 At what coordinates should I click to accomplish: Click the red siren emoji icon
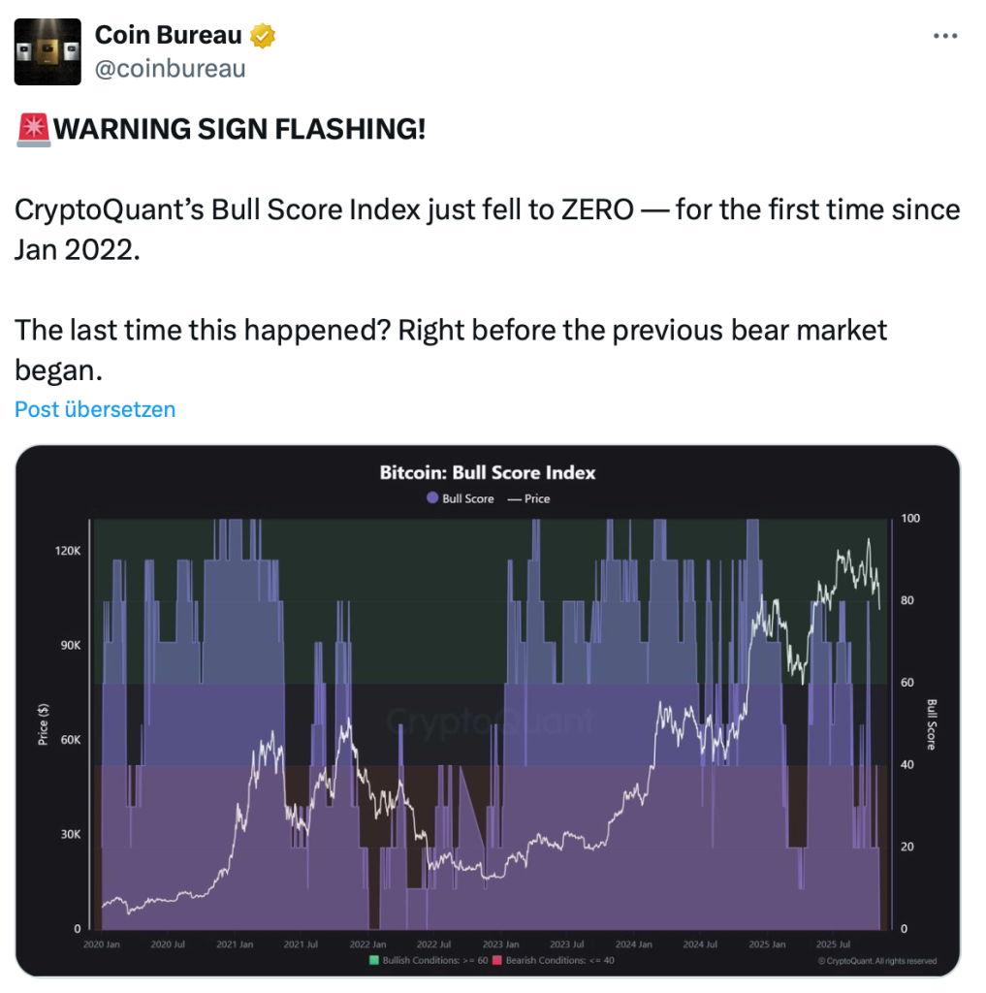click(x=33, y=128)
